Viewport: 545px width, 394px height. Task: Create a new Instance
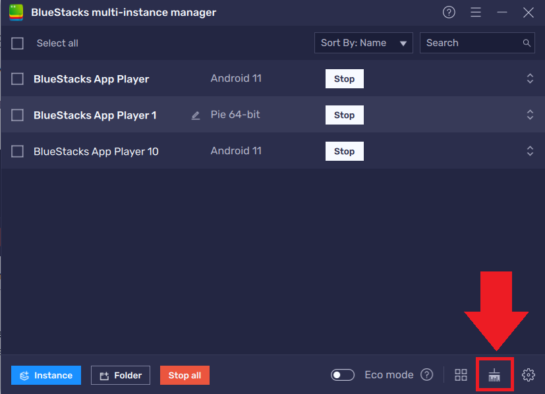pyautogui.click(x=45, y=375)
